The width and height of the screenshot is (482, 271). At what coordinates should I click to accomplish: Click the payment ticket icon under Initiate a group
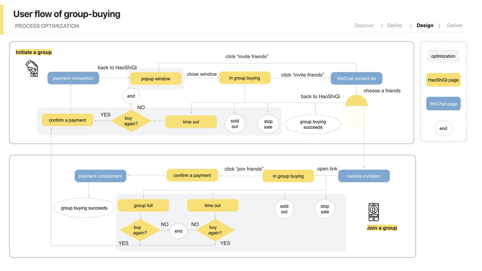coord(32,69)
